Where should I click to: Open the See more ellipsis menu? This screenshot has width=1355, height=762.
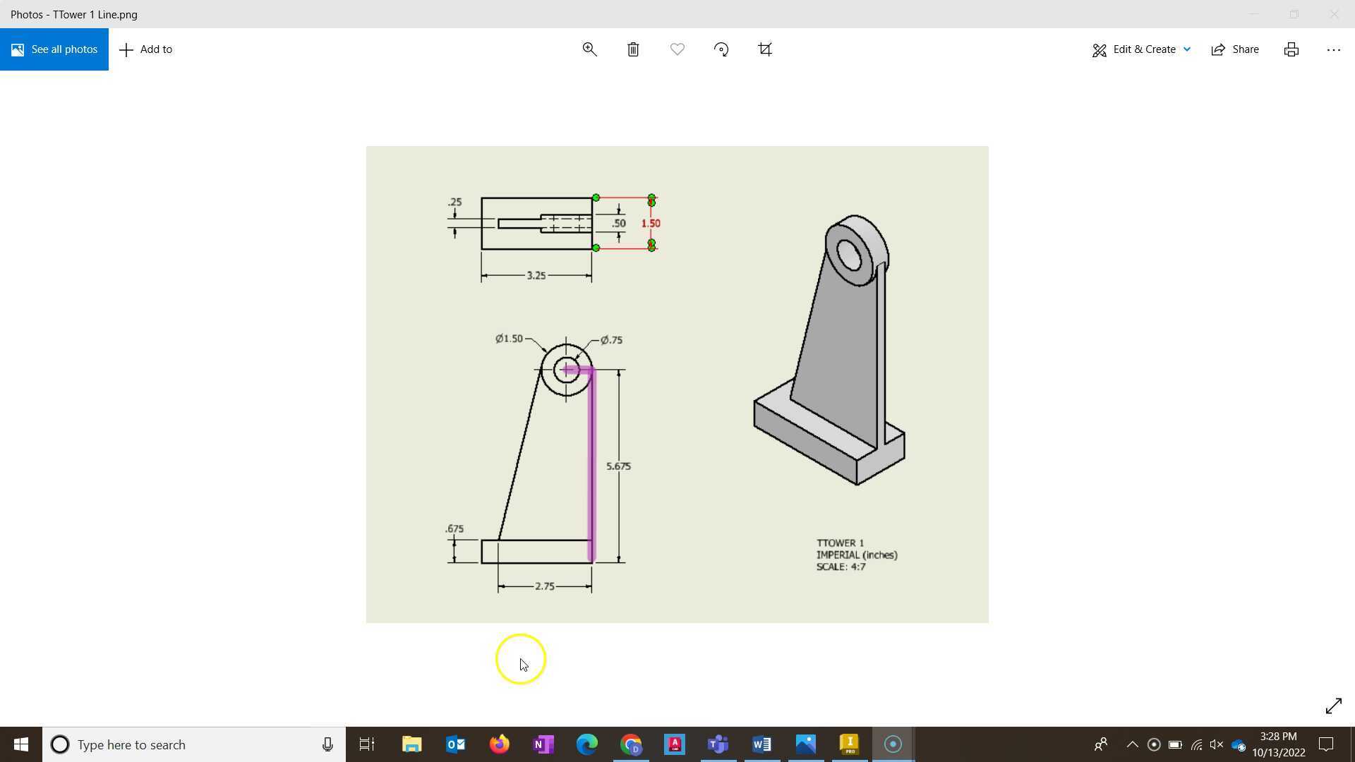(1334, 49)
